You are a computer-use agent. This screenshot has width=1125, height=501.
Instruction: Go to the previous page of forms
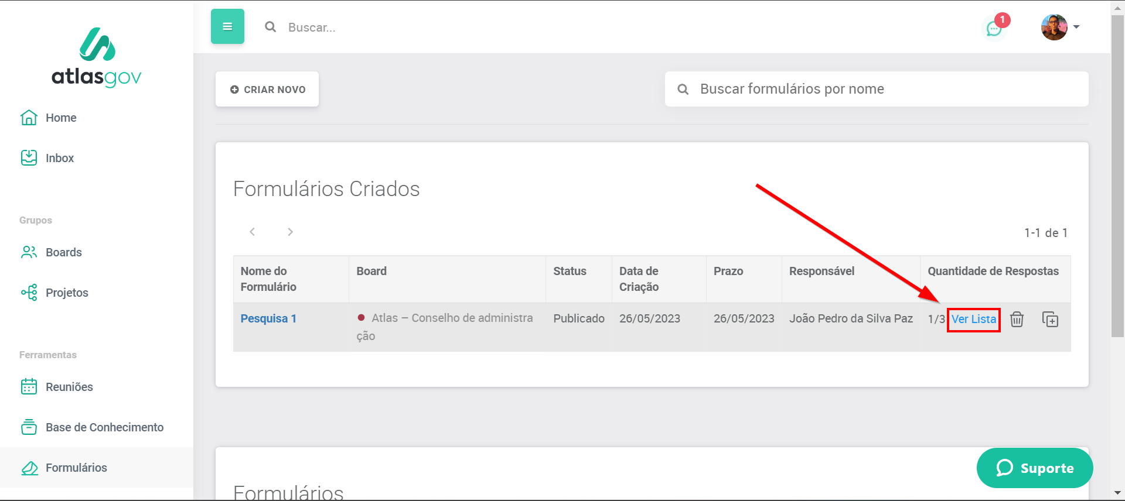pyautogui.click(x=252, y=232)
